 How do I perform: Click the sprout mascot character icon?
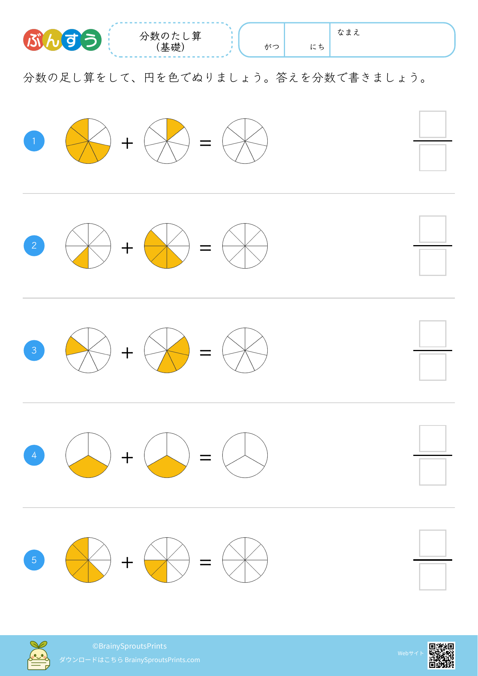click(39, 655)
